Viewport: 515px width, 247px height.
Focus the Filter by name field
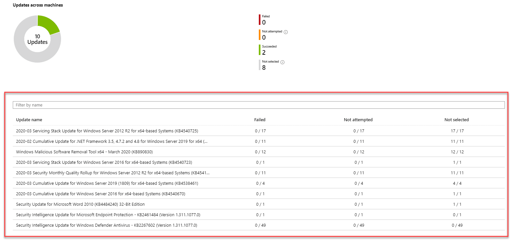(x=258, y=105)
